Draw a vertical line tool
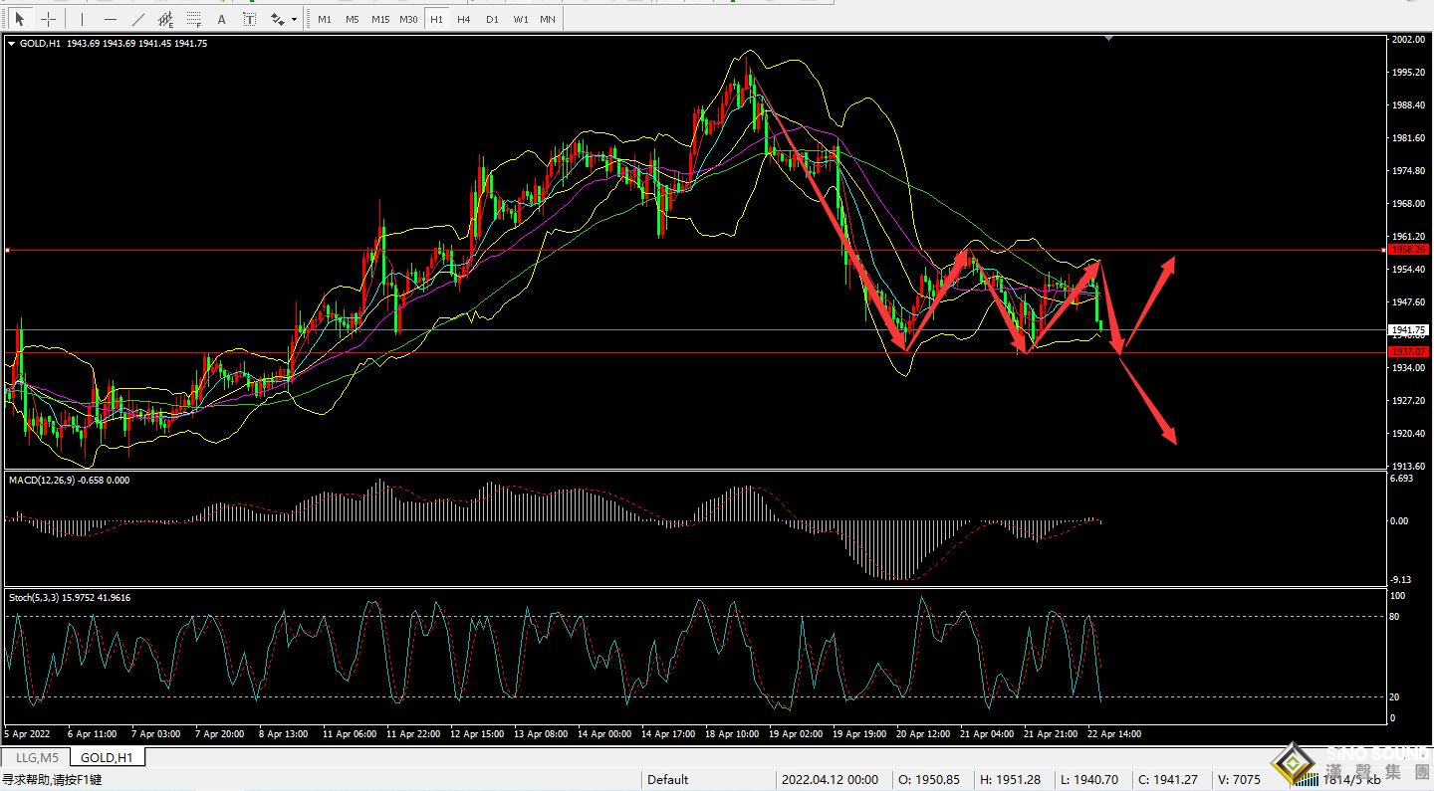The image size is (1434, 791). click(x=82, y=19)
